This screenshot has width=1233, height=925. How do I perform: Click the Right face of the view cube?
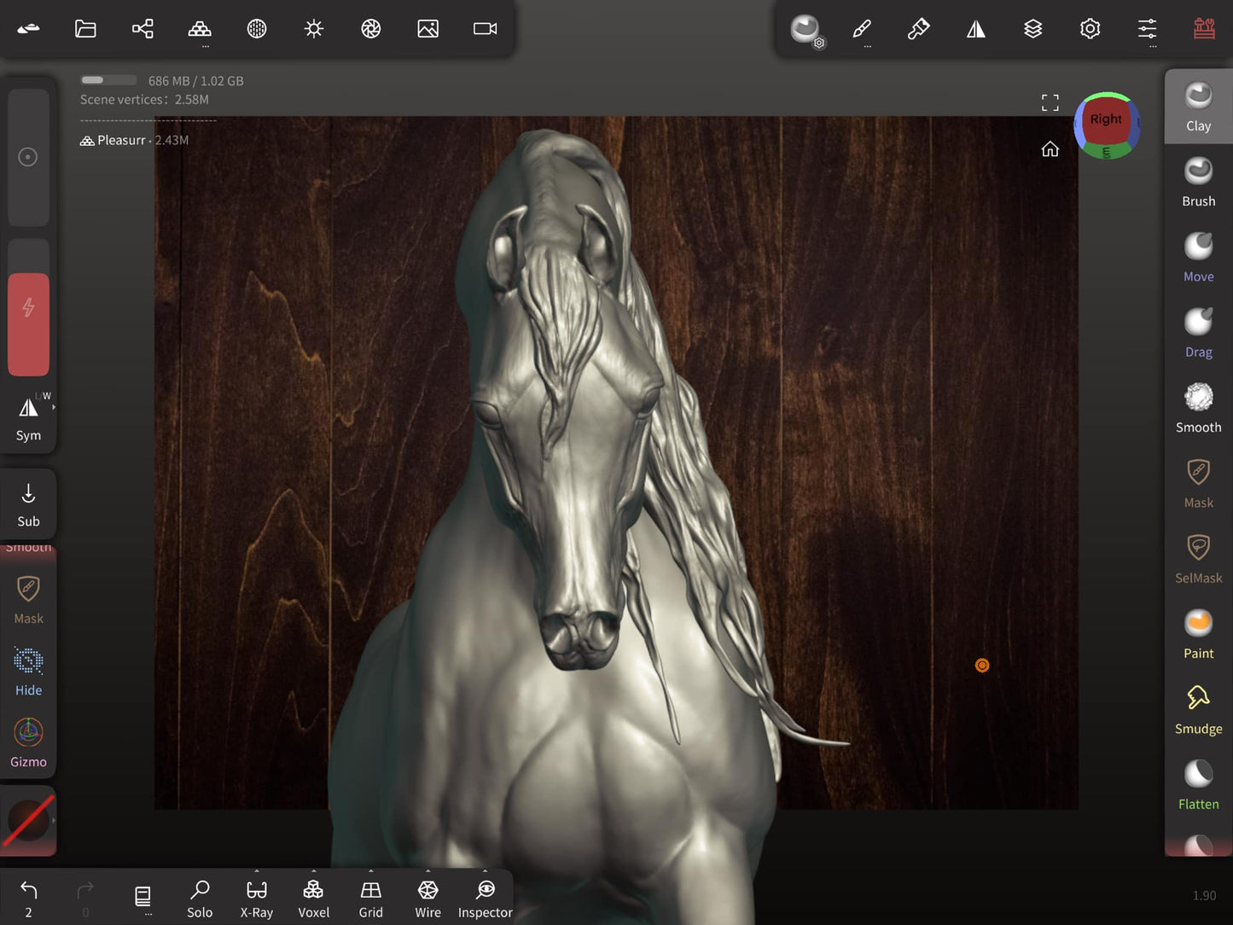(1106, 119)
